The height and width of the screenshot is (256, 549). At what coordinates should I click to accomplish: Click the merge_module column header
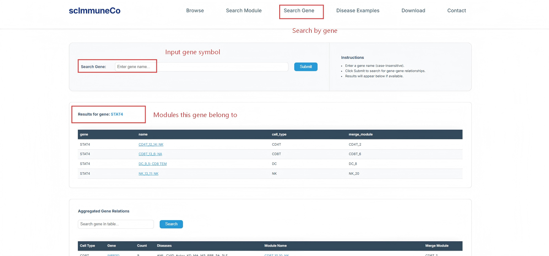tap(360, 135)
